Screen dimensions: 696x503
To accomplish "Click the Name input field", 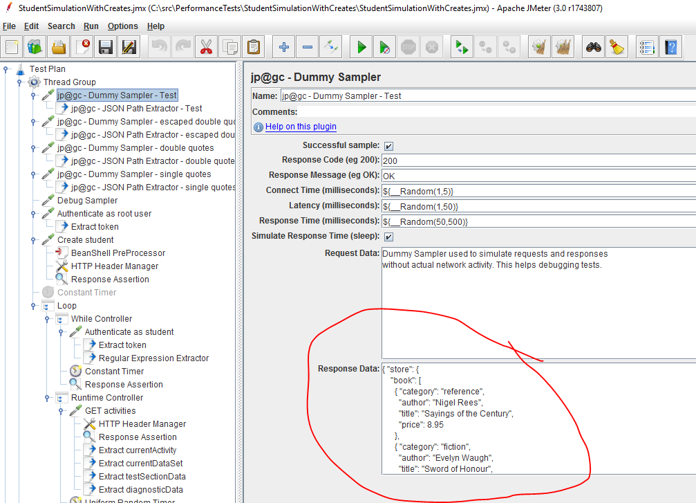I will (488, 96).
